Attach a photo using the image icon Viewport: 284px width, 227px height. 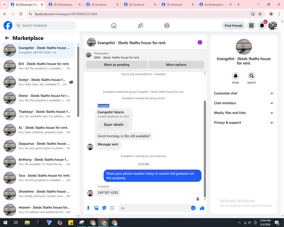coord(97,208)
